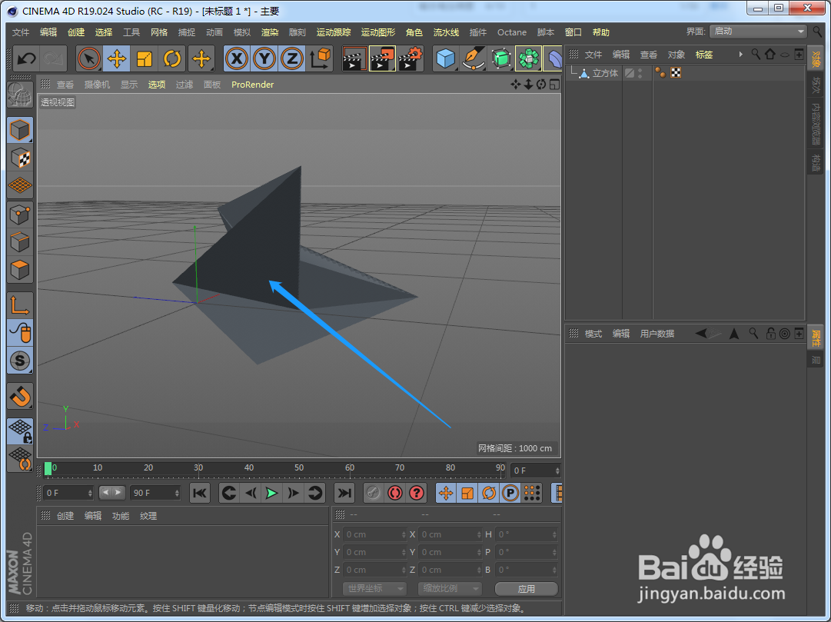Image resolution: width=831 pixels, height=622 pixels.
Task: Click Make Editable icon in left toolbar
Action: coord(20,95)
